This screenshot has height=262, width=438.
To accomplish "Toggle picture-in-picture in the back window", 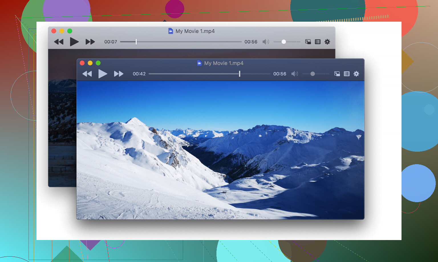I will [308, 42].
